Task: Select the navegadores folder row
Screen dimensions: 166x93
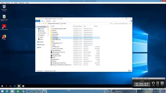Action: coord(75,38)
